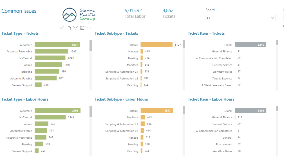This screenshot has height=162, width=284.
Task: Click Workflow Rules label in Ticket Item - Labor Hours
Action: pos(222,151)
